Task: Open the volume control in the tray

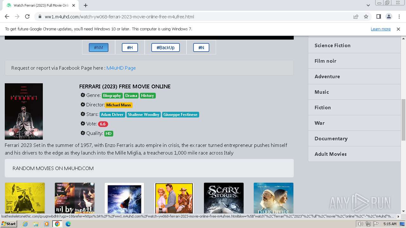Action: (x=361, y=224)
